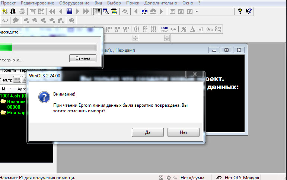Expand the Мои карты folder in tree
Screen dimensions: 287x180
click(3, 112)
